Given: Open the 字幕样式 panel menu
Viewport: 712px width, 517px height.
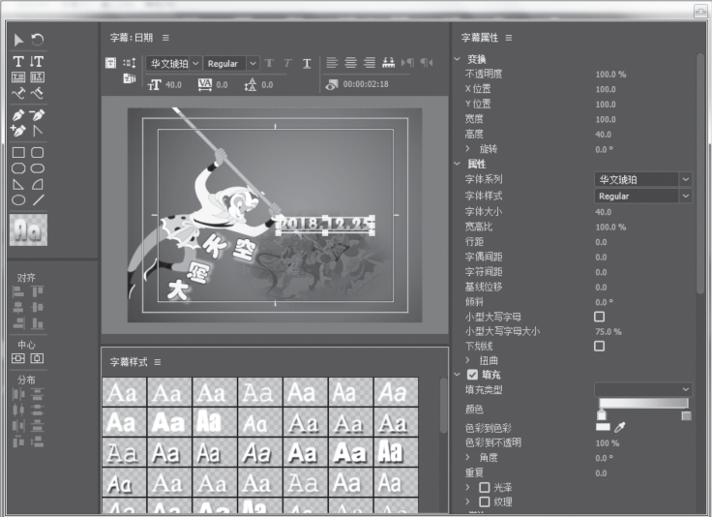Looking at the screenshot, I should (x=158, y=362).
